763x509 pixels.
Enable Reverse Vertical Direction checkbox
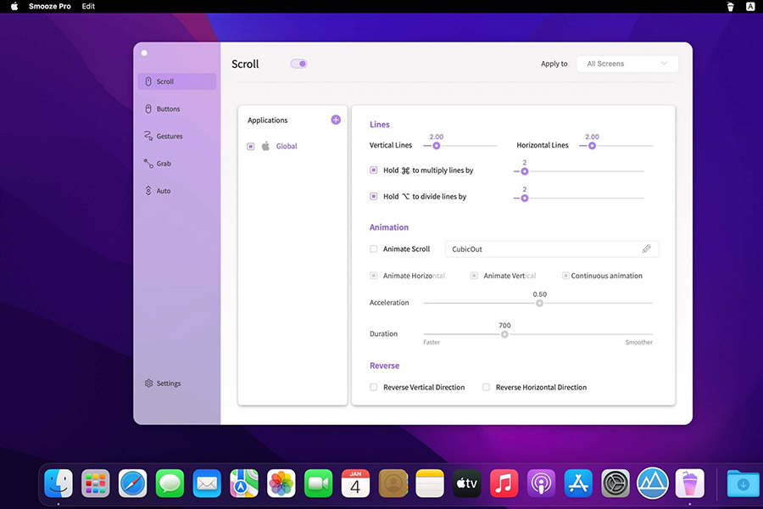[x=373, y=387]
